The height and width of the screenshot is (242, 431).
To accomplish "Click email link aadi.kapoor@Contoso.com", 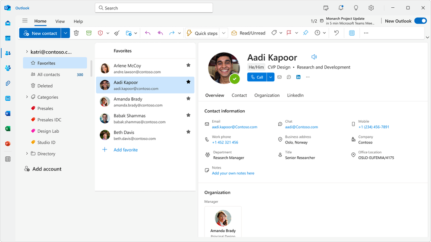I will (x=234, y=127).
